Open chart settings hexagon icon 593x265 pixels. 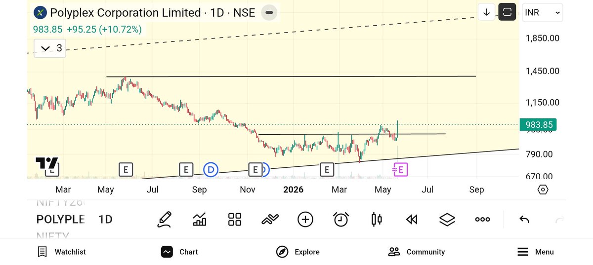[x=543, y=189]
